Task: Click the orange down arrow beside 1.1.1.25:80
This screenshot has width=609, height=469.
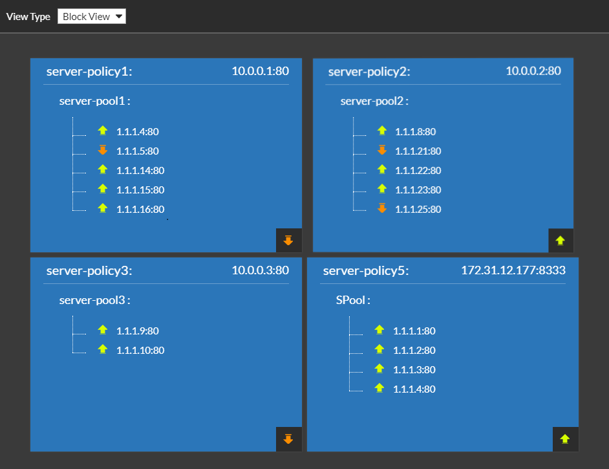Action: pos(382,208)
